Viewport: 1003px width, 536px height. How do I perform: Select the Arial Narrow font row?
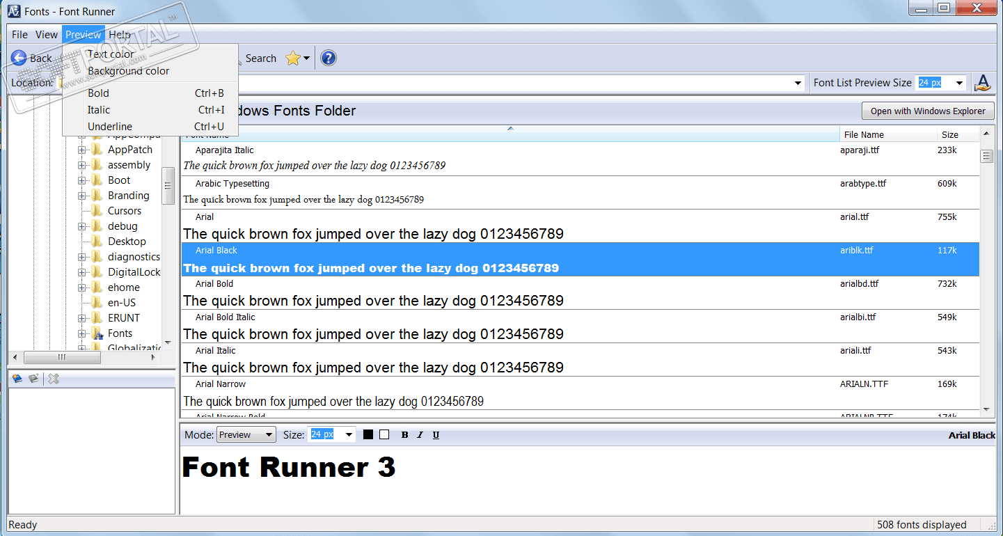coord(581,393)
